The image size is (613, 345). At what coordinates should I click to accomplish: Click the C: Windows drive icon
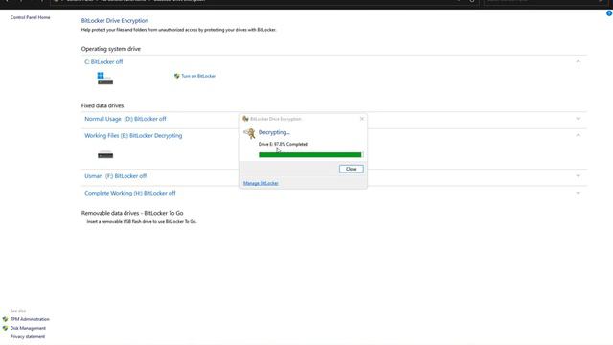tap(104, 79)
